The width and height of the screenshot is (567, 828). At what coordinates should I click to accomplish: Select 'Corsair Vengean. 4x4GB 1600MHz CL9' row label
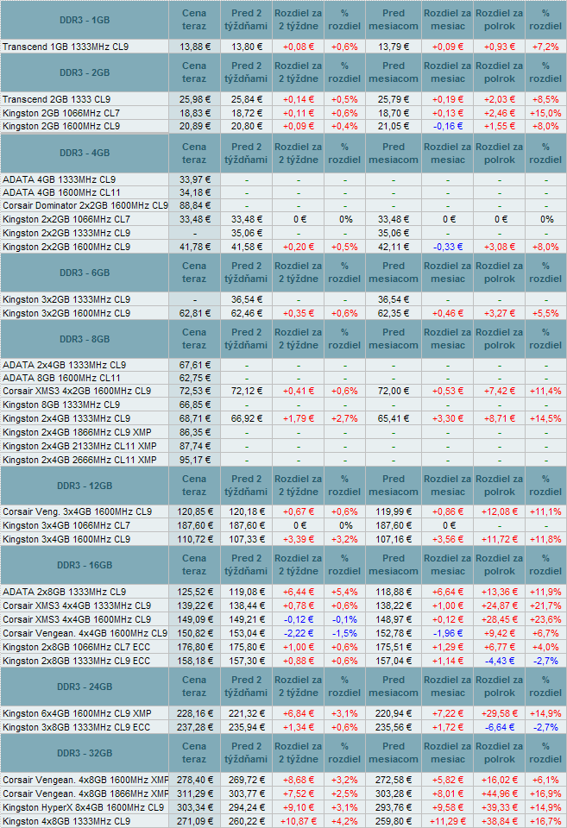[85, 633]
